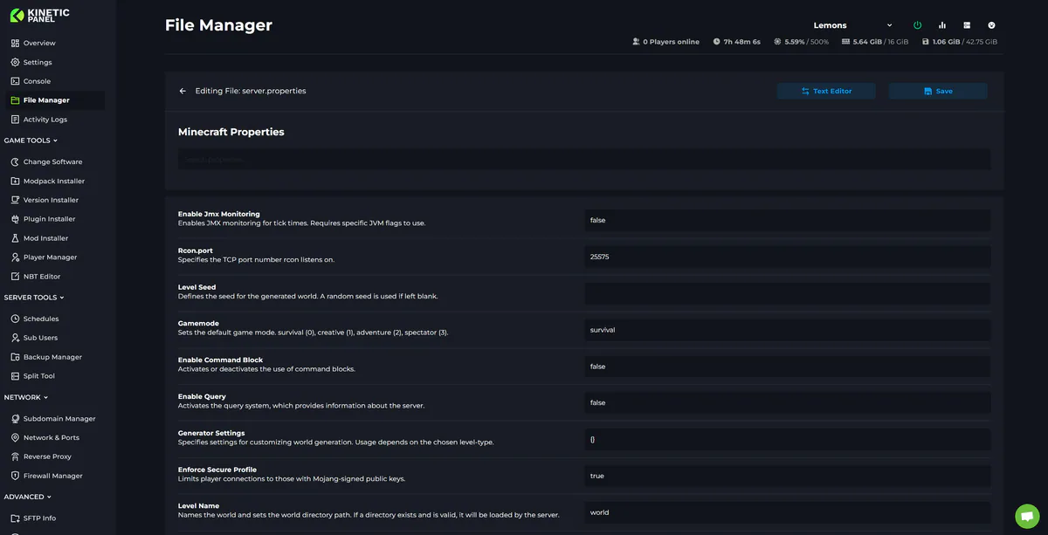Click the back arrow beside Editing File

pos(183,91)
